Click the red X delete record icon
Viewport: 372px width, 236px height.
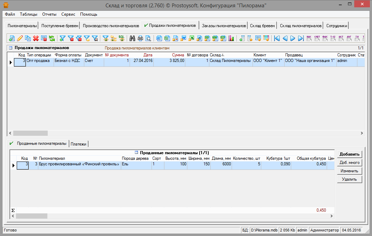36,38
